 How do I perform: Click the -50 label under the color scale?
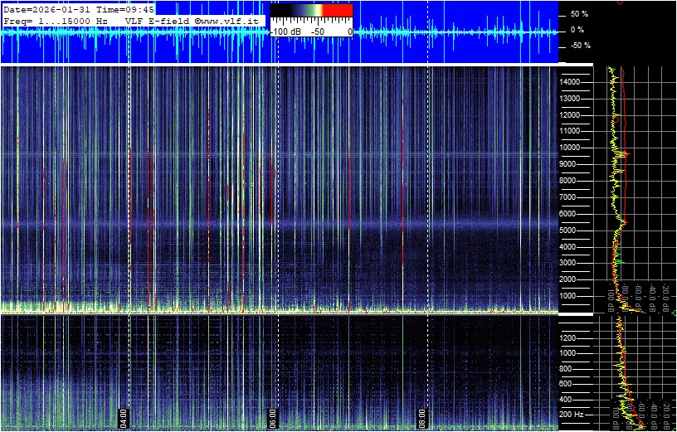point(319,32)
